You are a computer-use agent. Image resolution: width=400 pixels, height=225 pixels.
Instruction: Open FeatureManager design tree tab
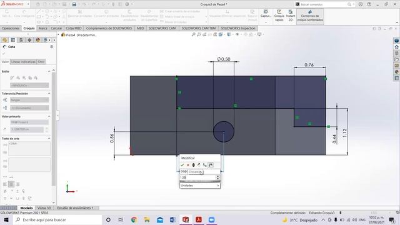pyautogui.click(x=4, y=40)
